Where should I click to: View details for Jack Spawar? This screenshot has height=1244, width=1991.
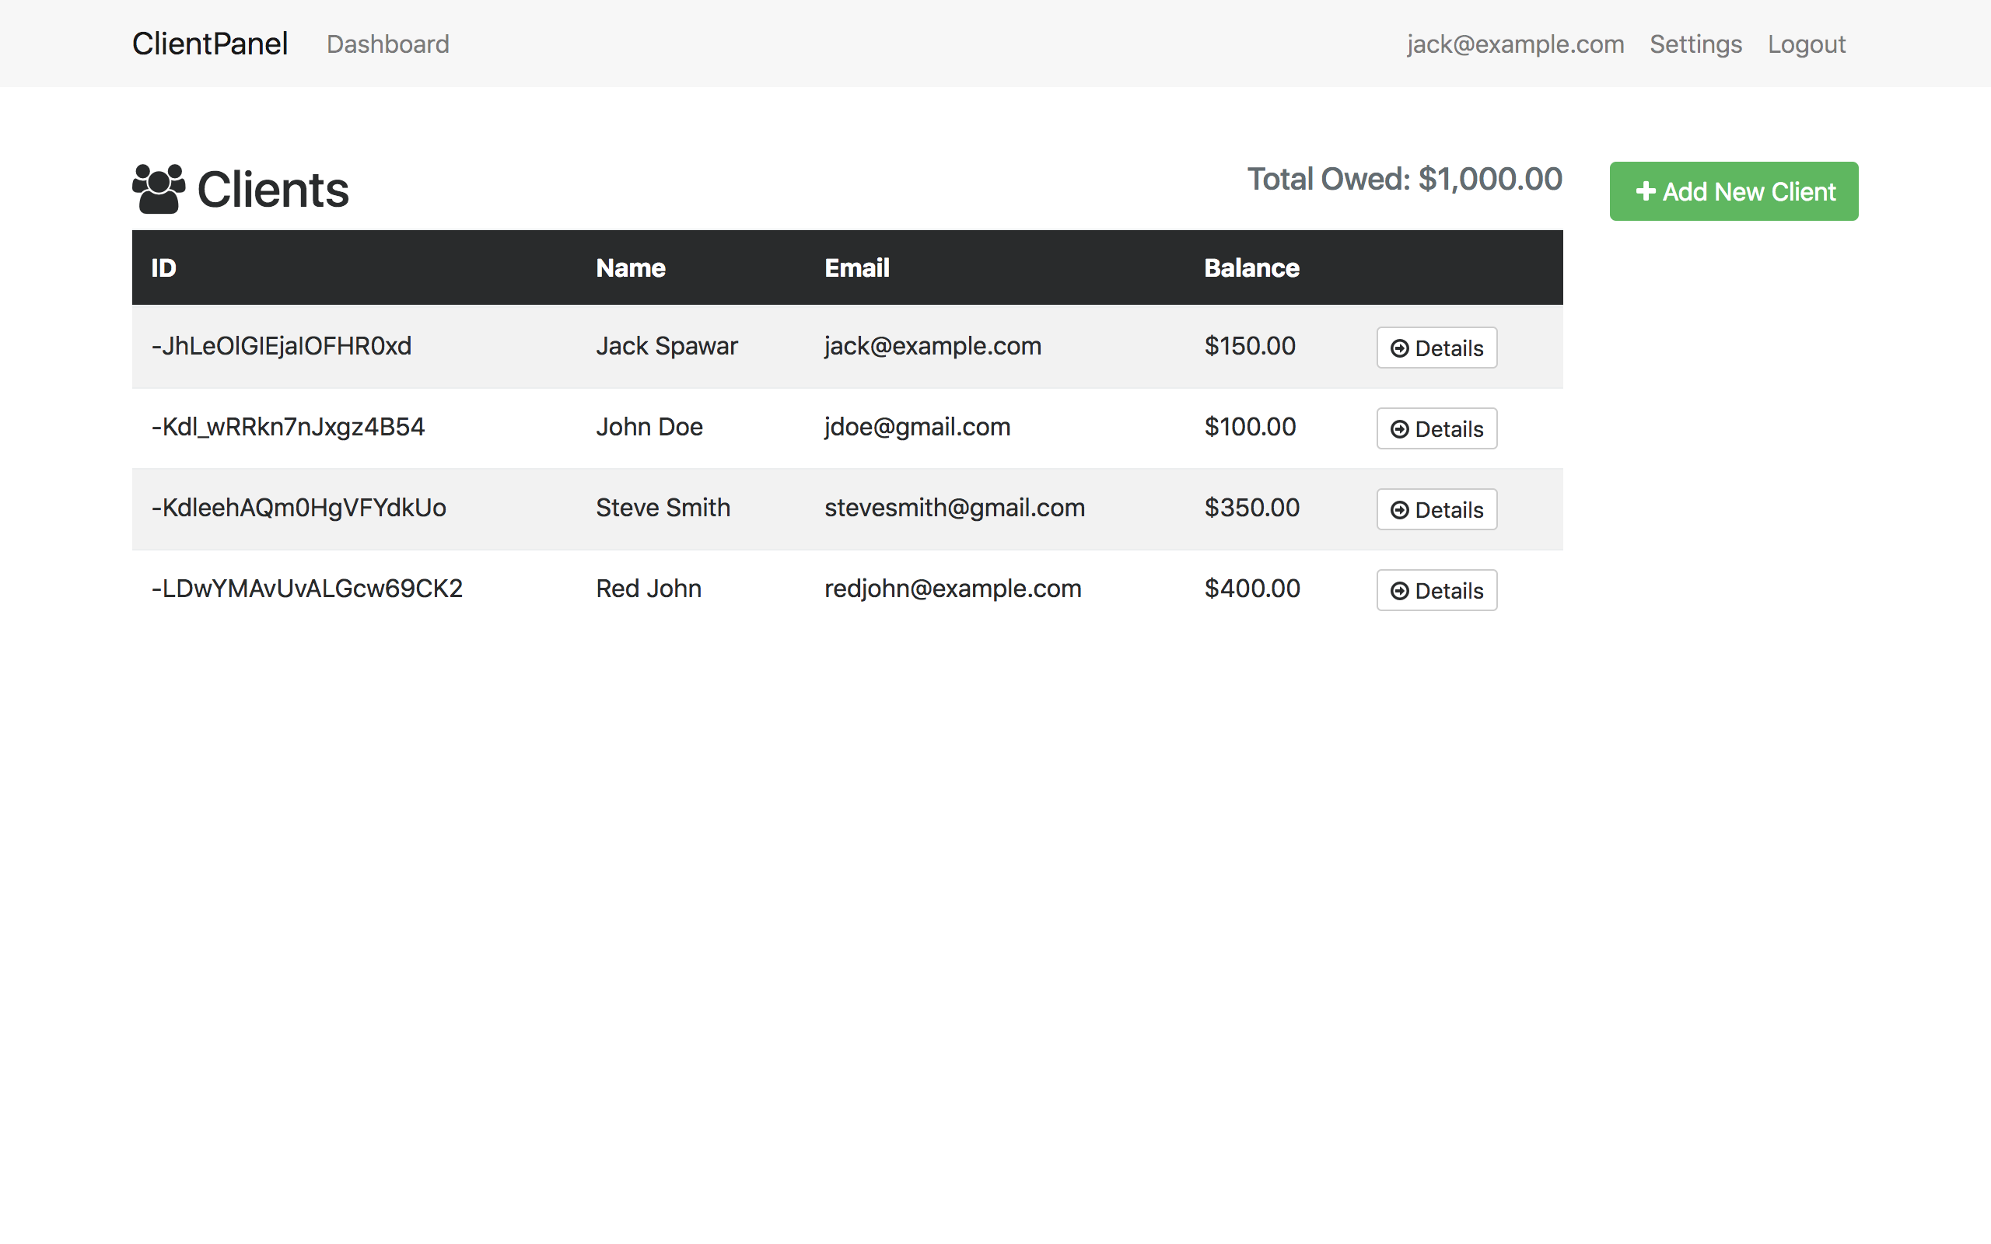tap(1436, 348)
